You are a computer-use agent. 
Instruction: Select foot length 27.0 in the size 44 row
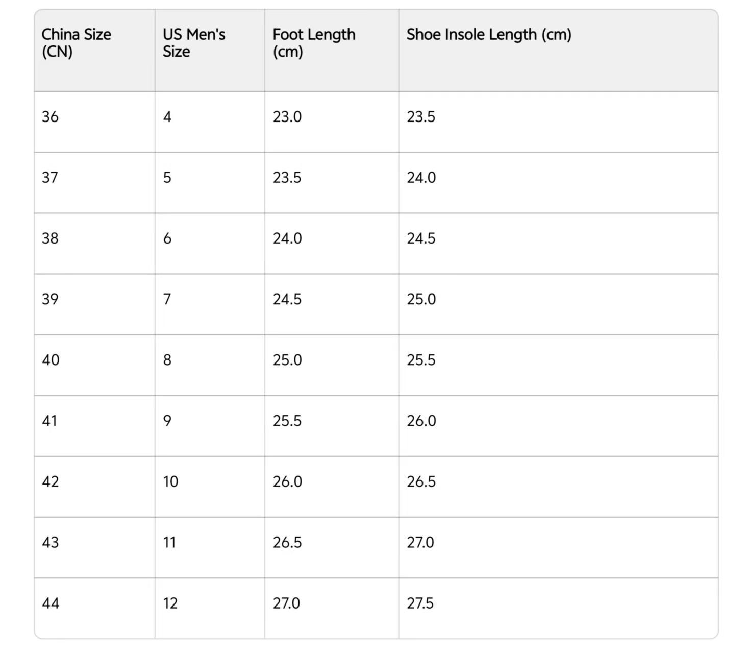tap(286, 603)
